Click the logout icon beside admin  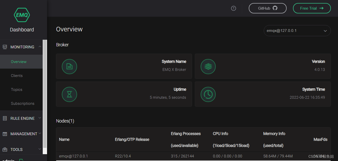(21, 160)
